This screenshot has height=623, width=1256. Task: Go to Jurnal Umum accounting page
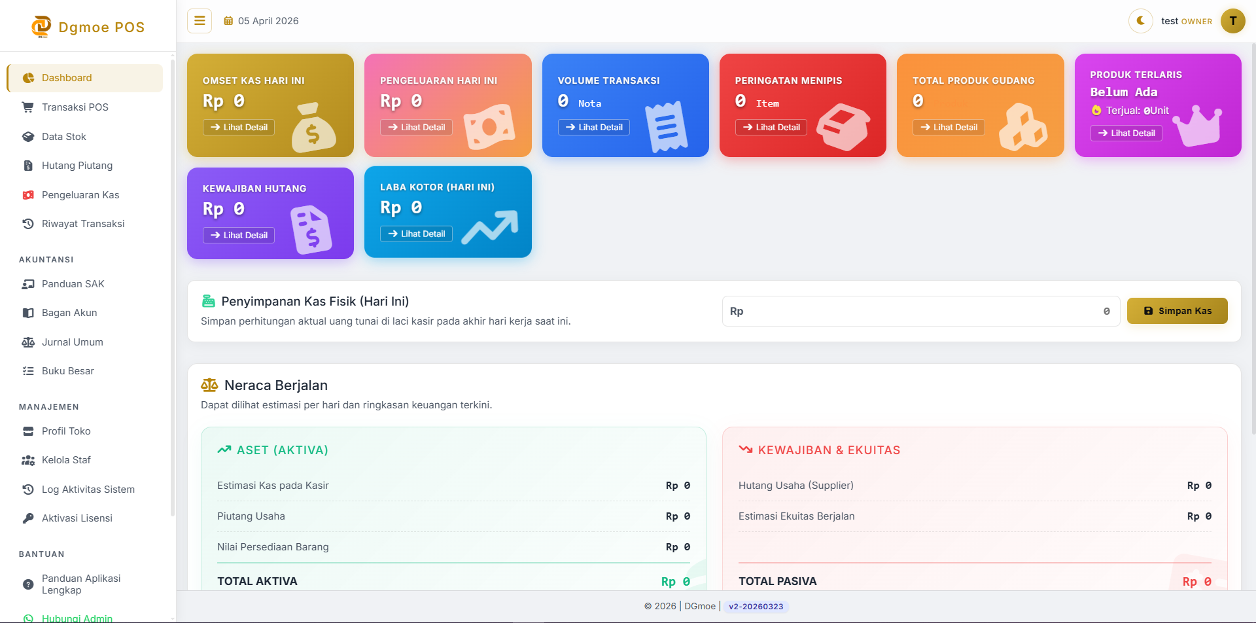(x=72, y=342)
